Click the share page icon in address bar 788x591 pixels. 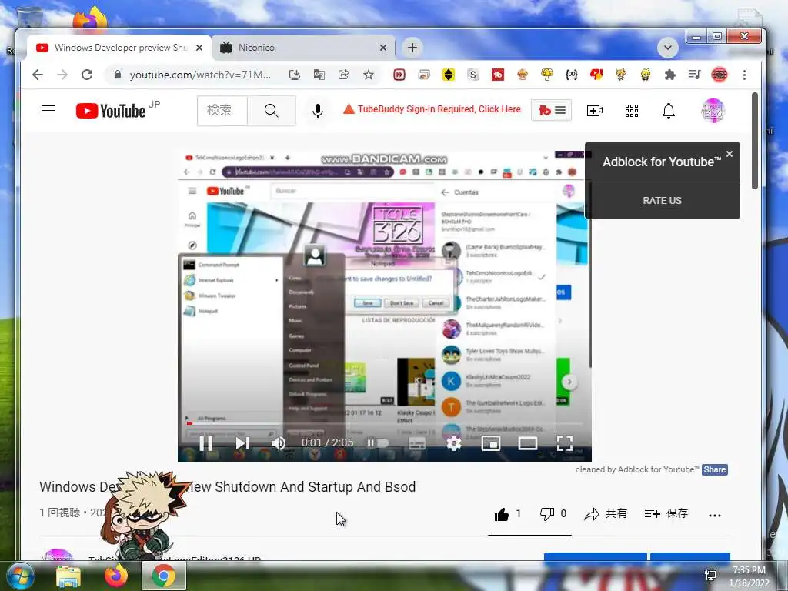coord(344,75)
